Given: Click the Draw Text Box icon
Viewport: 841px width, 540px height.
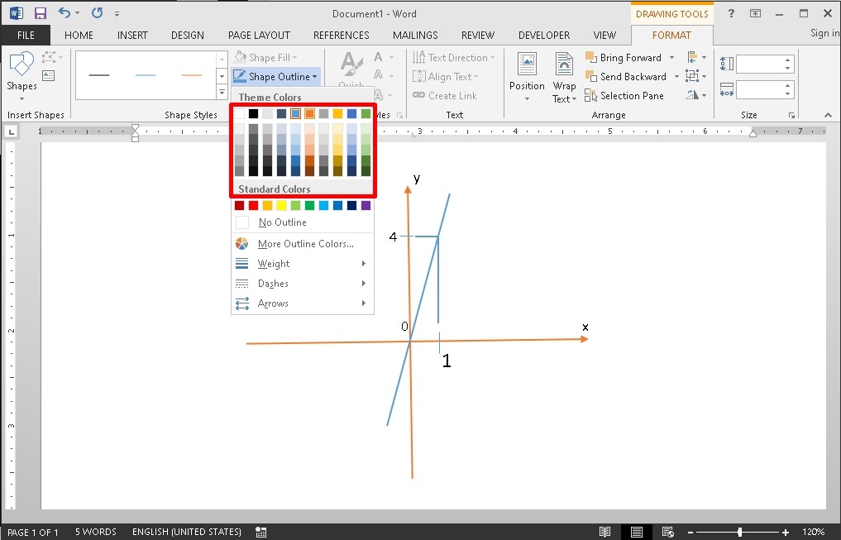Looking at the screenshot, I should point(49,75).
